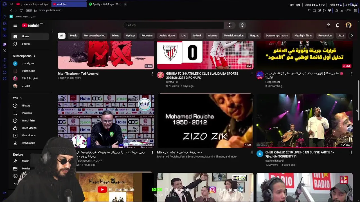Image resolution: width=360 pixels, height=202 pixels.
Task: Open Music under Explore
Action: [25, 161]
